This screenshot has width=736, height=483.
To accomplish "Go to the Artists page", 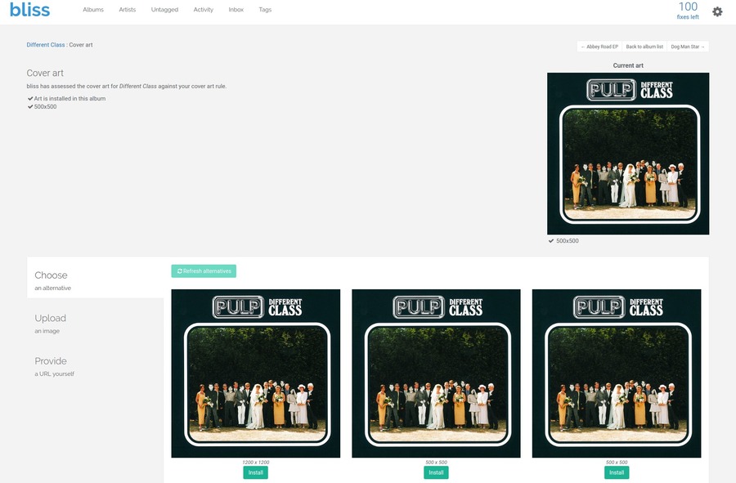I will (x=128, y=9).
